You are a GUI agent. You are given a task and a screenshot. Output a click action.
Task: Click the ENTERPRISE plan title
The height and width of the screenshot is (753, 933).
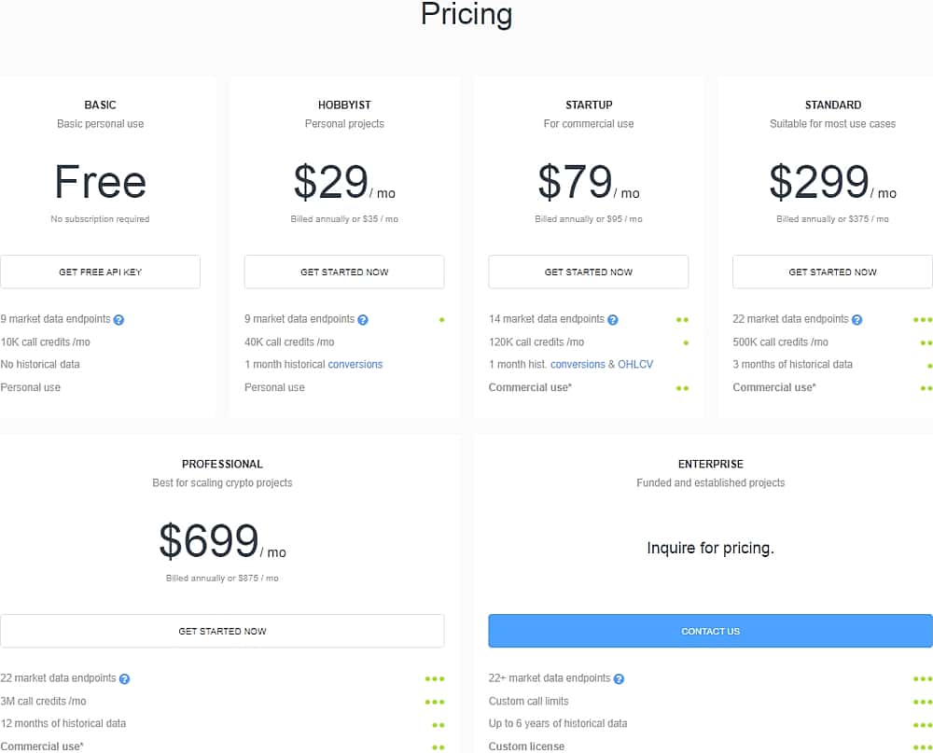(x=710, y=464)
